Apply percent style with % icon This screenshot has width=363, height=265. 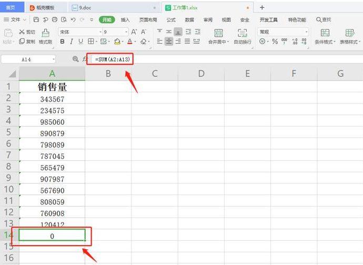coord(275,42)
